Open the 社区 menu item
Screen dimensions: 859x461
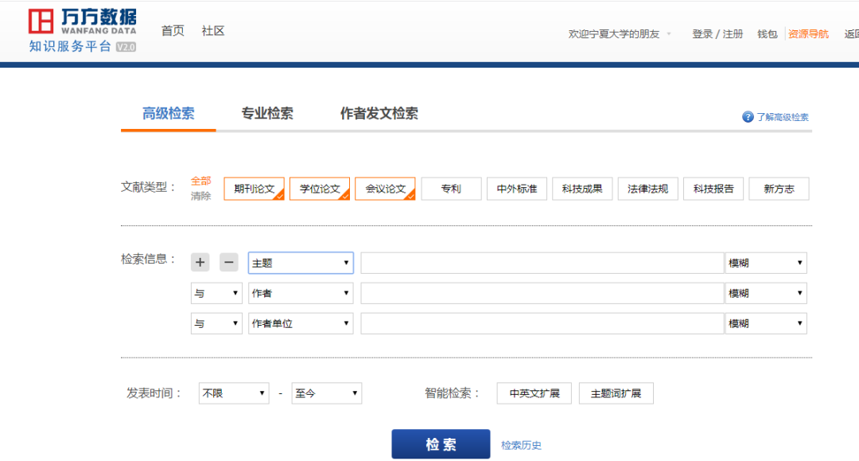click(x=212, y=31)
